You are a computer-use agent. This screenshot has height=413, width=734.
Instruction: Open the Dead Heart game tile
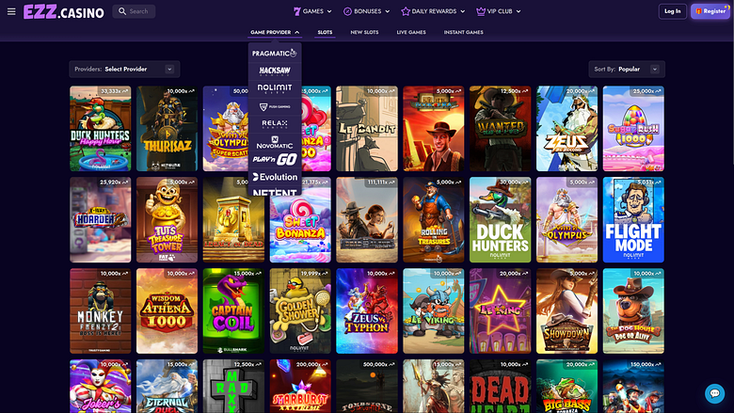tap(500, 387)
